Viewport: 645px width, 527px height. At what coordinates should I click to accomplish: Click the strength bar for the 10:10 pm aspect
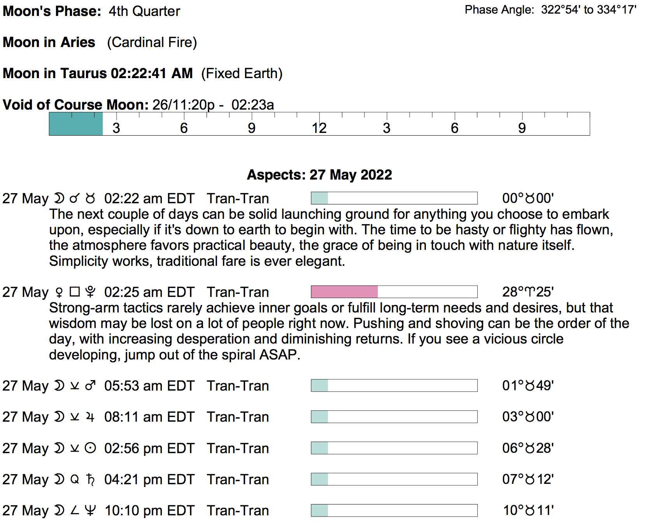pos(394,511)
